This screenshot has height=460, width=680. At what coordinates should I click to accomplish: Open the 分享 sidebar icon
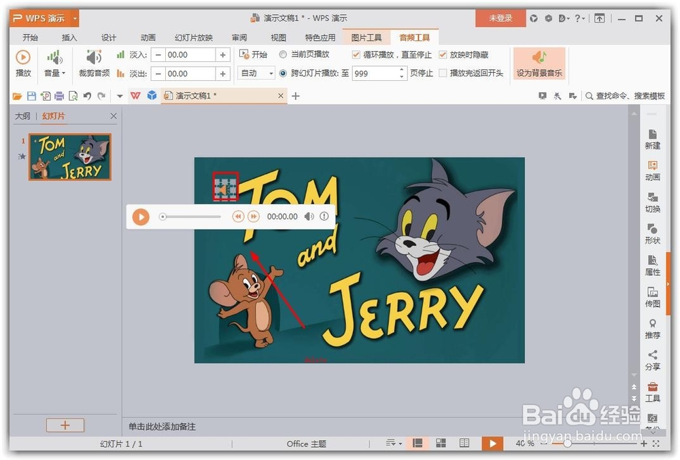click(x=652, y=361)
